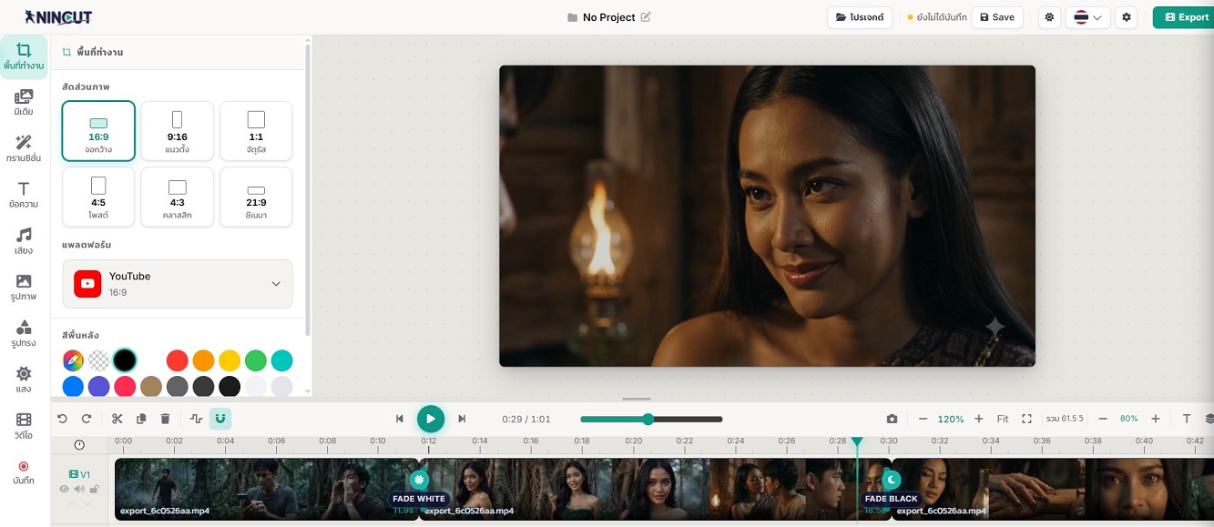Zoom in preview with plus beside 120%

pos(979,419)
